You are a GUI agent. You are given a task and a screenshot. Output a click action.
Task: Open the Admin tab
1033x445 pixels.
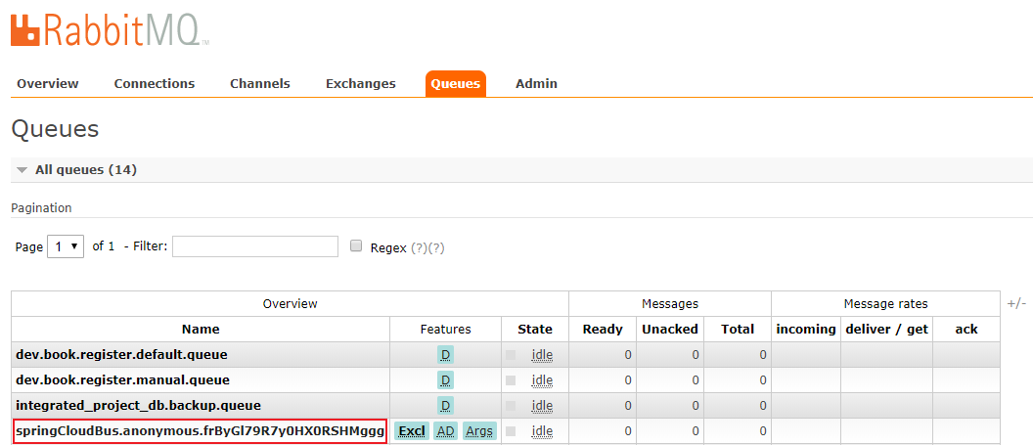click(536, 83)
